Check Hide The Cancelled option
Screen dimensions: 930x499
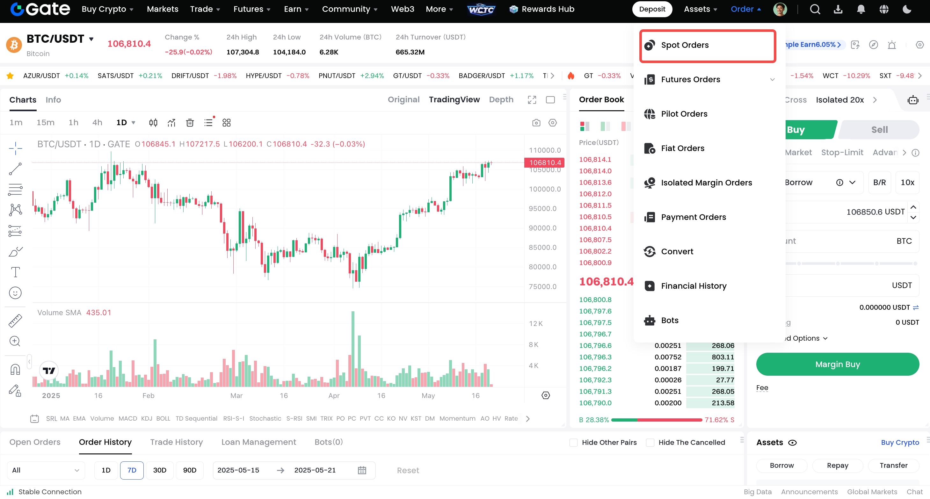point(650,442)
